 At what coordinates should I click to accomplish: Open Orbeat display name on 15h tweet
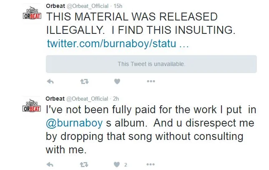(55, 5)
